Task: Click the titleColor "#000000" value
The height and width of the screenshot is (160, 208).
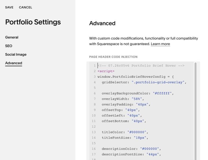Action: (137, 132)
